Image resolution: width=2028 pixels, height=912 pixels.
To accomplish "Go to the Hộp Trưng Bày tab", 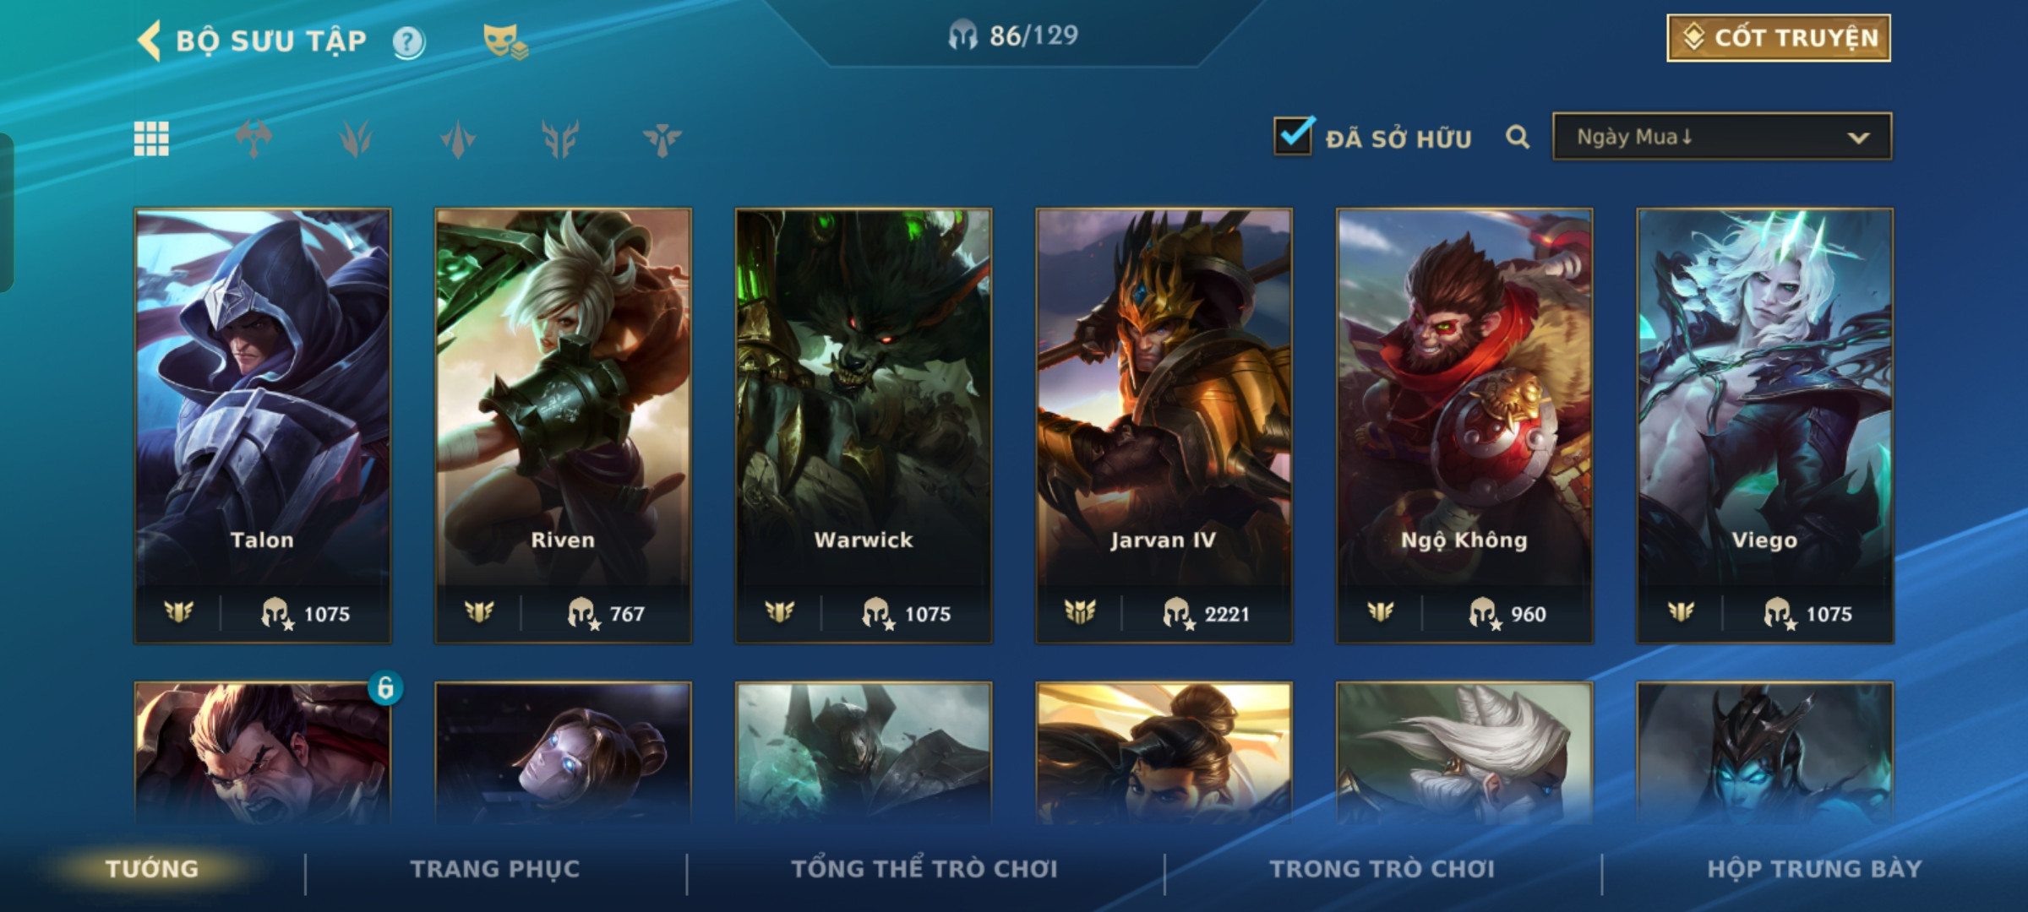I will point(1814,869).
